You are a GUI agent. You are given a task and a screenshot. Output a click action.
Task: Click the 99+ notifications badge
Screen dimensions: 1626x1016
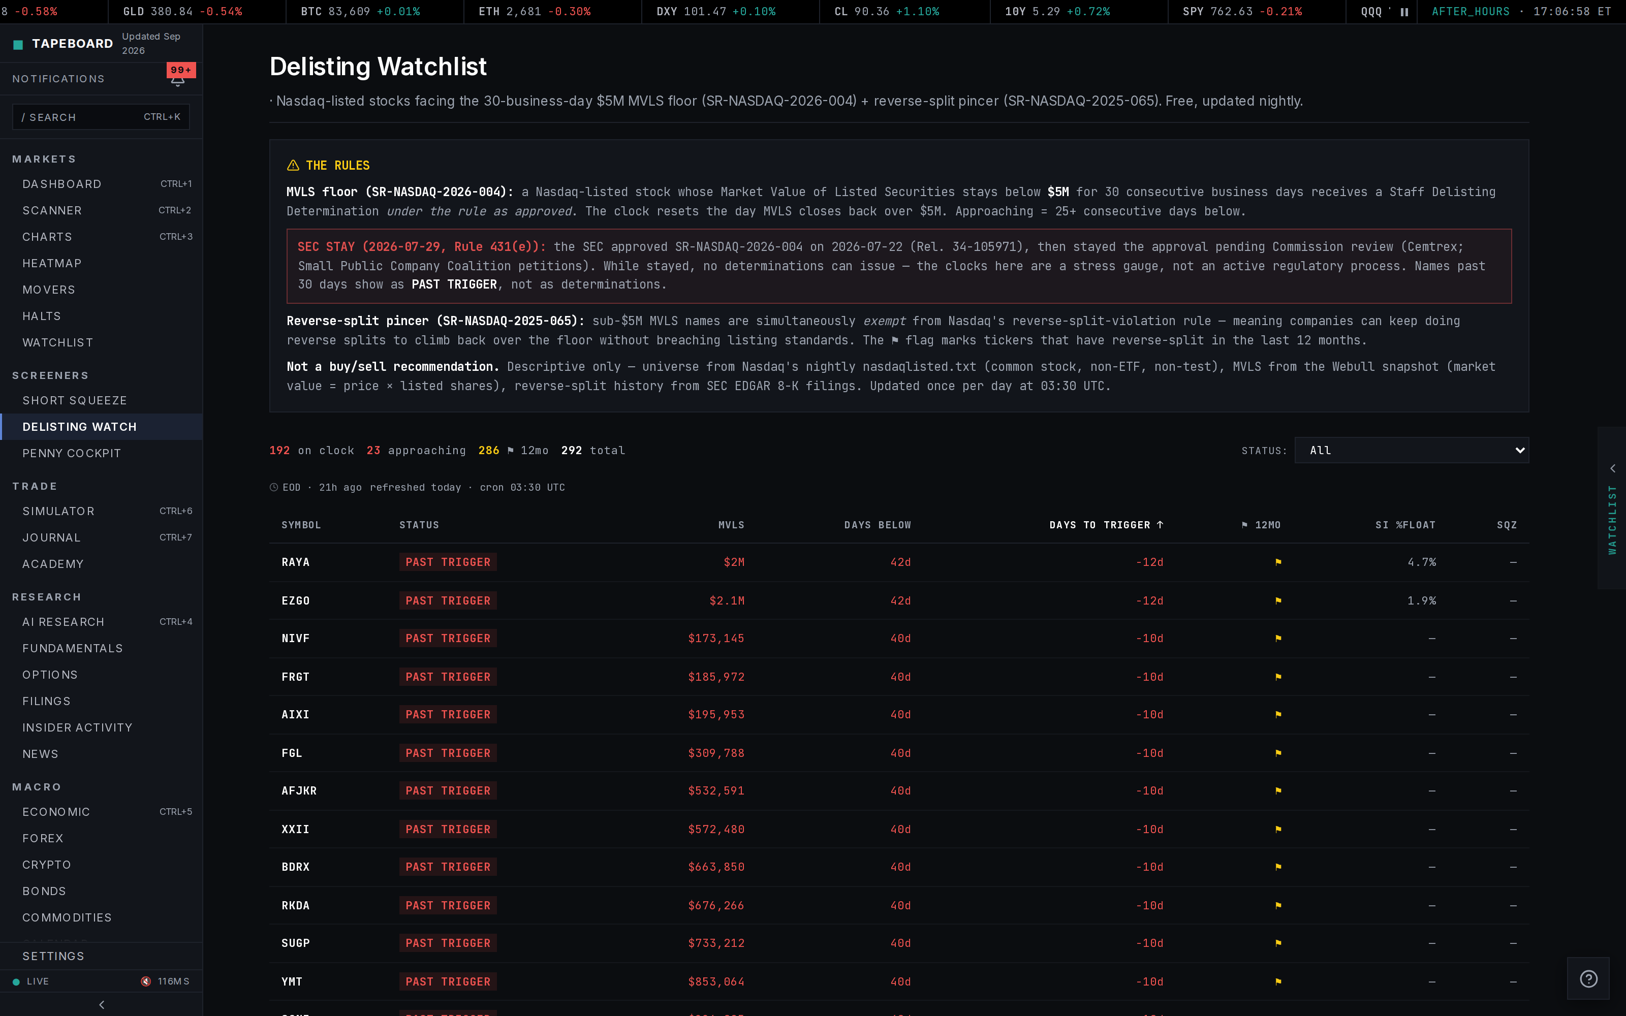[x=181, y=70]
